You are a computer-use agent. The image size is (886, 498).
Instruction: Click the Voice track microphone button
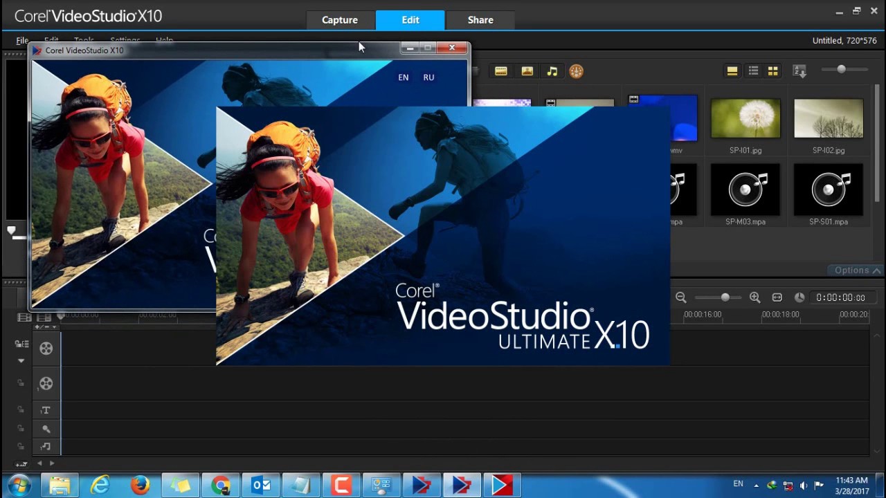pos(46,429)
